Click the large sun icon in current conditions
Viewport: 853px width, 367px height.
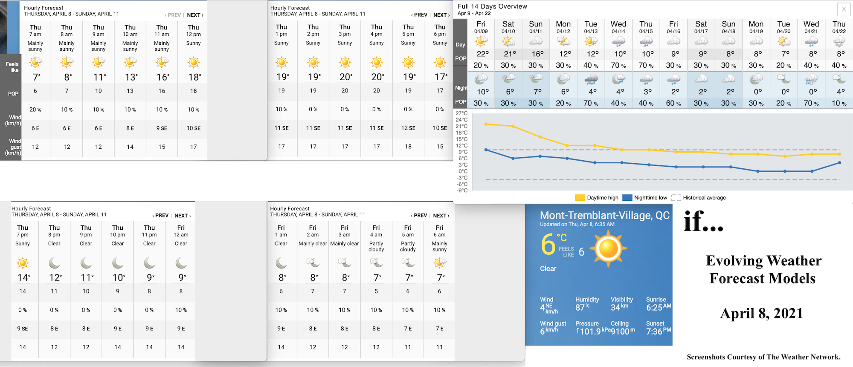pos(609,249)
